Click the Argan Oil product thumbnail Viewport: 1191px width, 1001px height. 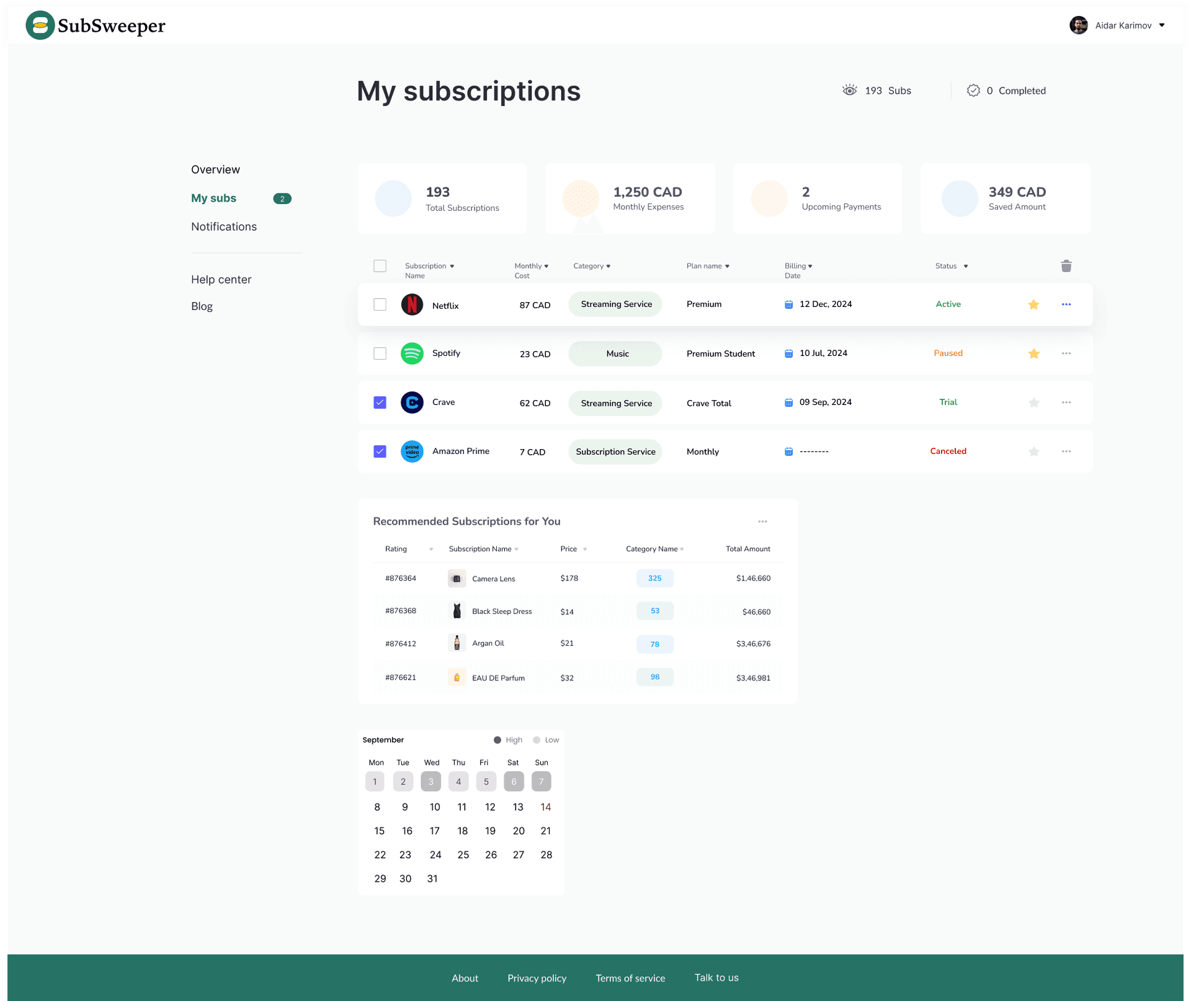pos(457,643)
